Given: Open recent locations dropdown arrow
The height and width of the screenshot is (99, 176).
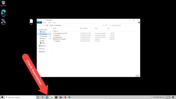Looking at the screenshot, I should click(43, 25).
